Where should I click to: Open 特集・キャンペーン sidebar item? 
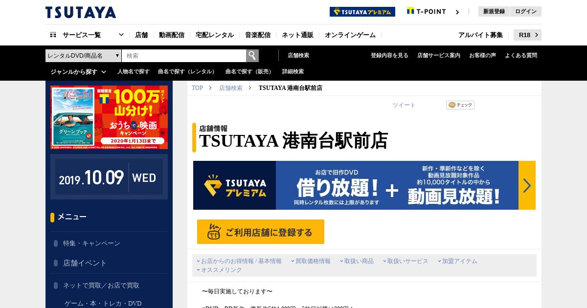coord(91,243)
